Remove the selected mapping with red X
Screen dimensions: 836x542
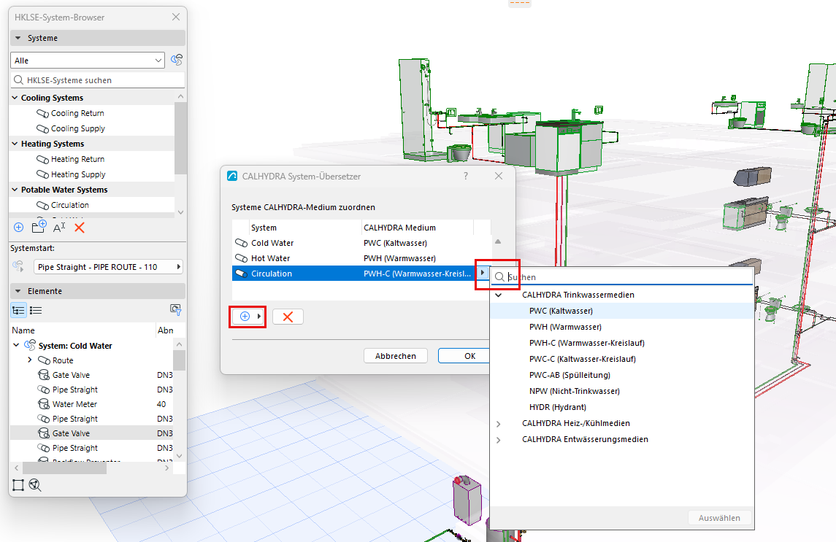pos(288,317)
